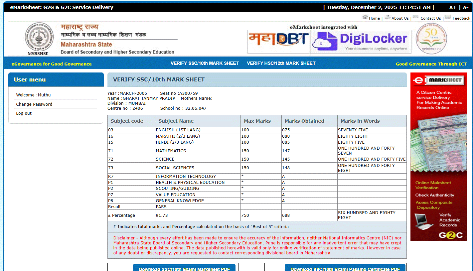473x271 pixels.
Task: Click the About Us person icon
Action: click(388, 17)
